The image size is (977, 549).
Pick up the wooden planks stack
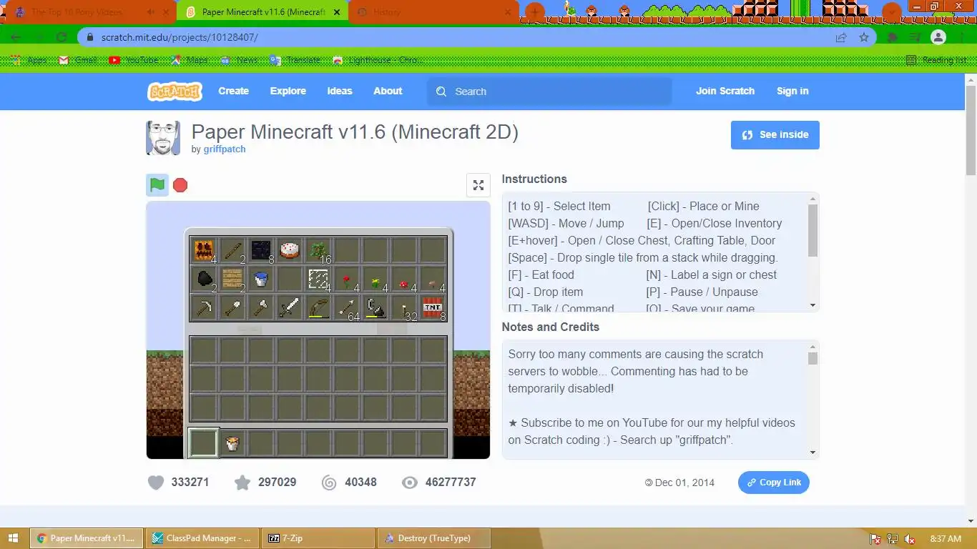tap(232, 280)
